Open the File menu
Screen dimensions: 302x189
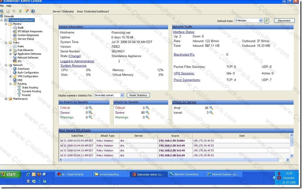point(2,6)
